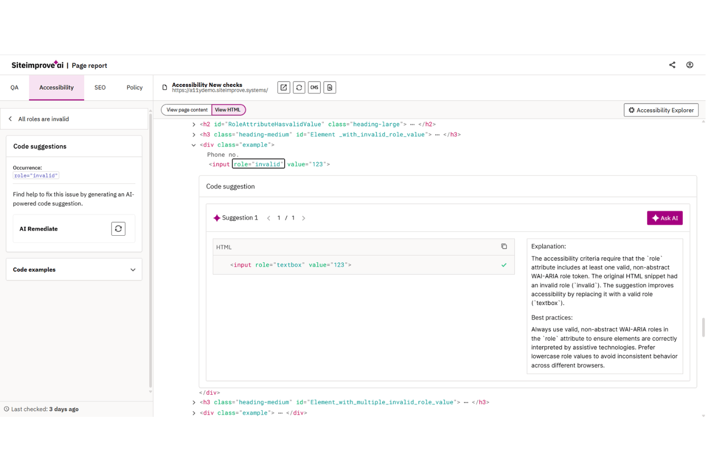Expand the last div class example node
The width and height of the screenshot is (707, 471).
tap(193, 413)
